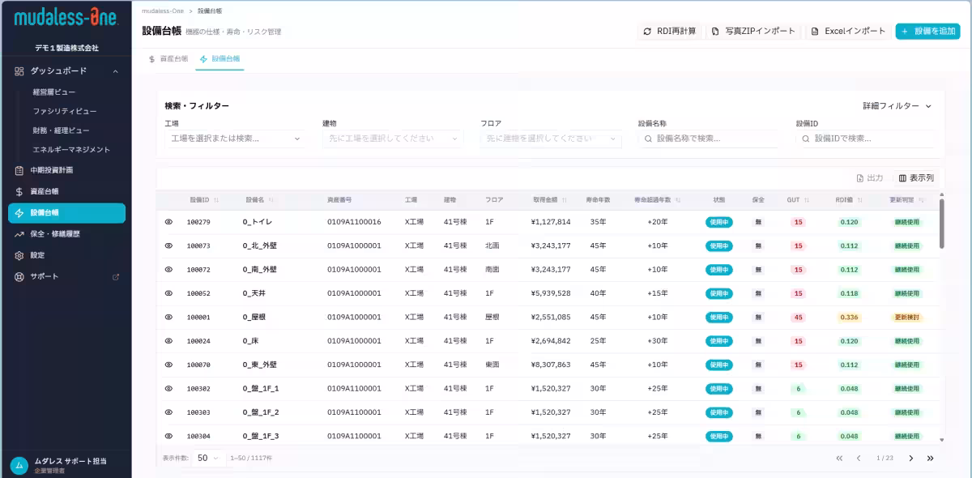Screen dimensions: 972x478
Task: View details eye icon for 0_盤_1F_1 row
Action: point(168,389)
